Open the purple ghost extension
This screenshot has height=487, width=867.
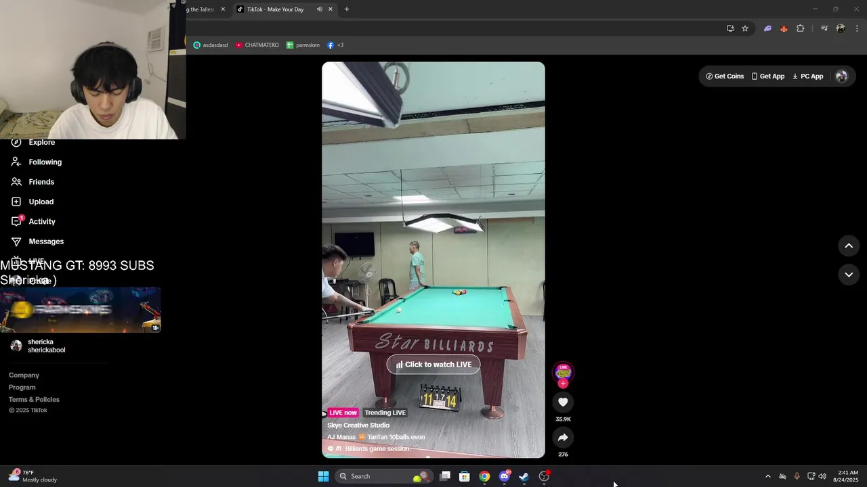pyautogui.click(x=767, y=28)
